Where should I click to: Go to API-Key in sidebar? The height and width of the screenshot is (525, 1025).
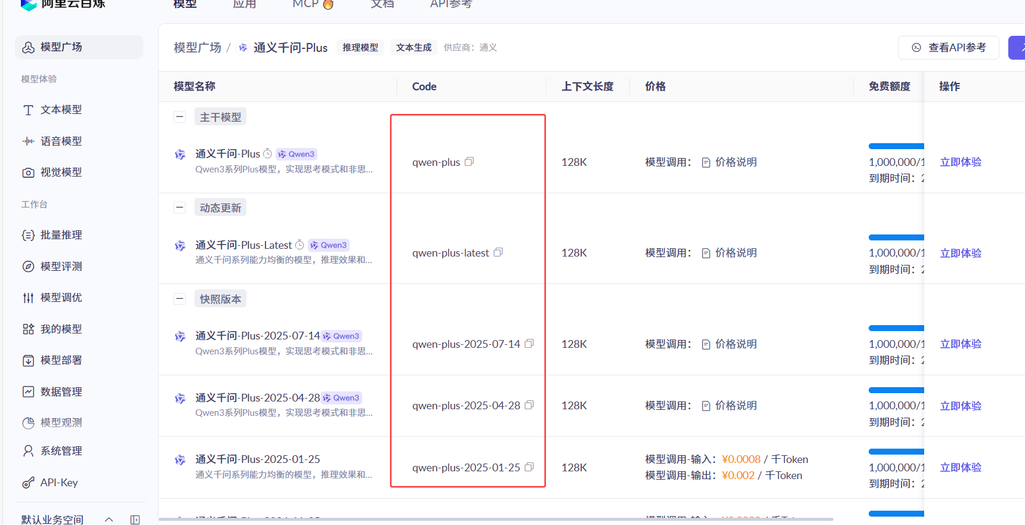(58, 483)
